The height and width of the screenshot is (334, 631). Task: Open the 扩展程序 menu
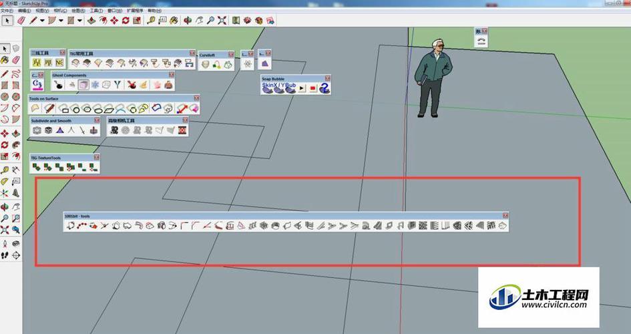point(135,11)
